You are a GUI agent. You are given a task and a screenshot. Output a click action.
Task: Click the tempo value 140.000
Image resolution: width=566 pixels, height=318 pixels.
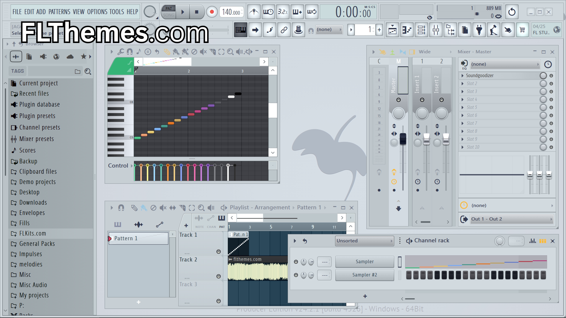[x=231, y=12]
